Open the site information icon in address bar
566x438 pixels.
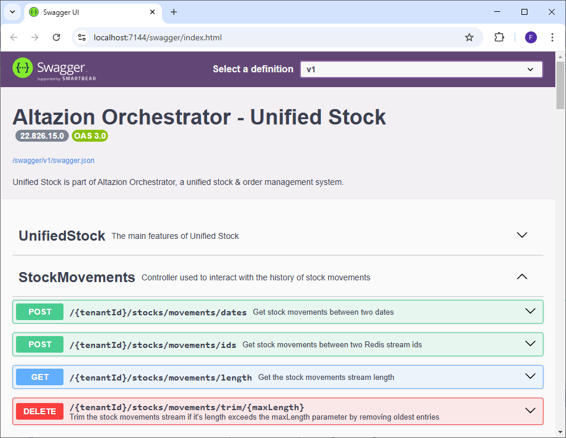82,37
